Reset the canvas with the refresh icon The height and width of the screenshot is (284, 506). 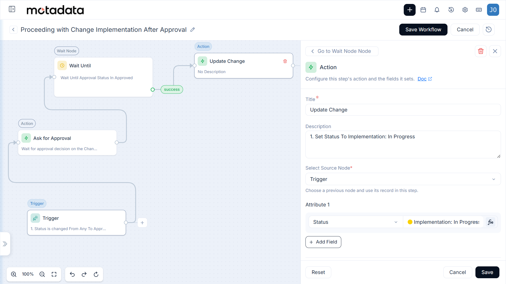96,274
